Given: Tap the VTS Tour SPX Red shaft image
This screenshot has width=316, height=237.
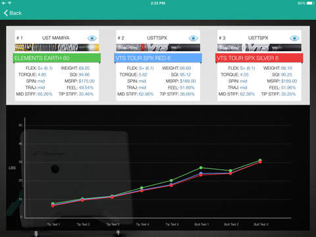Looking at the screenshot, I should pos(158,47).
